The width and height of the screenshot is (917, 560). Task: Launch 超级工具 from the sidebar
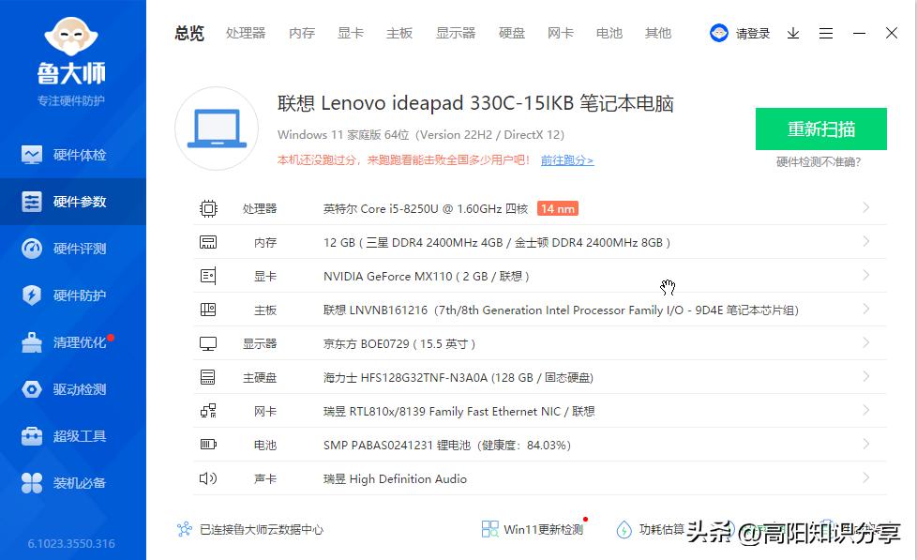pos(73,435)
